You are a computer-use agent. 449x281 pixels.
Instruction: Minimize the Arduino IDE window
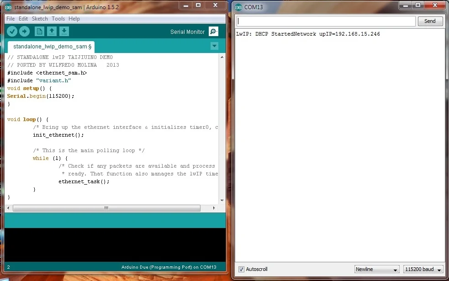point(185,5)
